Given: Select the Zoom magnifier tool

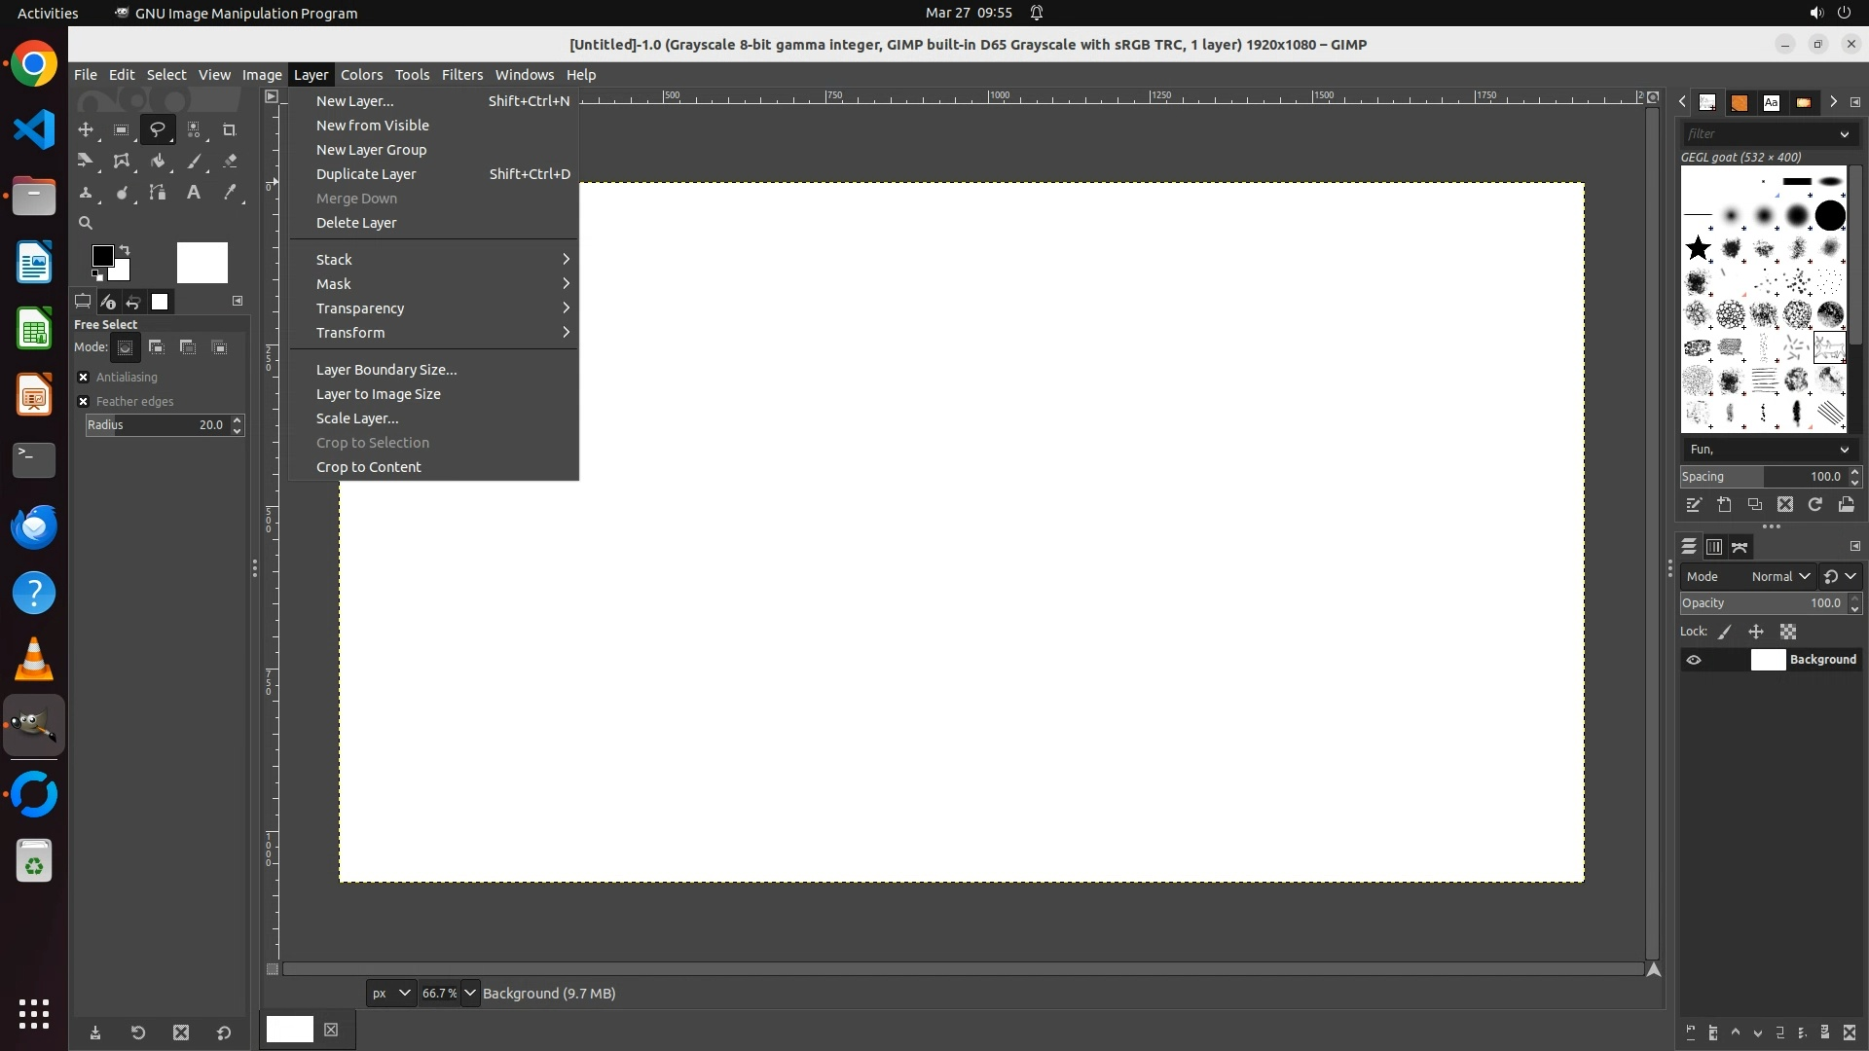Looking at the screenshot, I should (86, 224).
